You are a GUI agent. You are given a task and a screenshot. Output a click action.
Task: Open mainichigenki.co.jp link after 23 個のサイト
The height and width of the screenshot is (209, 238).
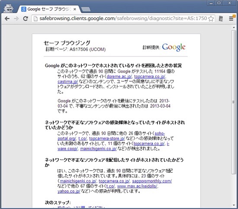[x=78, y=181]
